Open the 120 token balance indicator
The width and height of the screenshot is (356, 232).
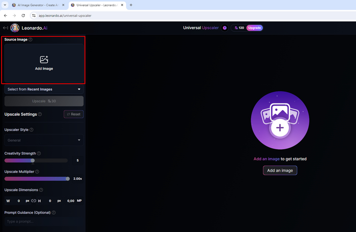239,28
